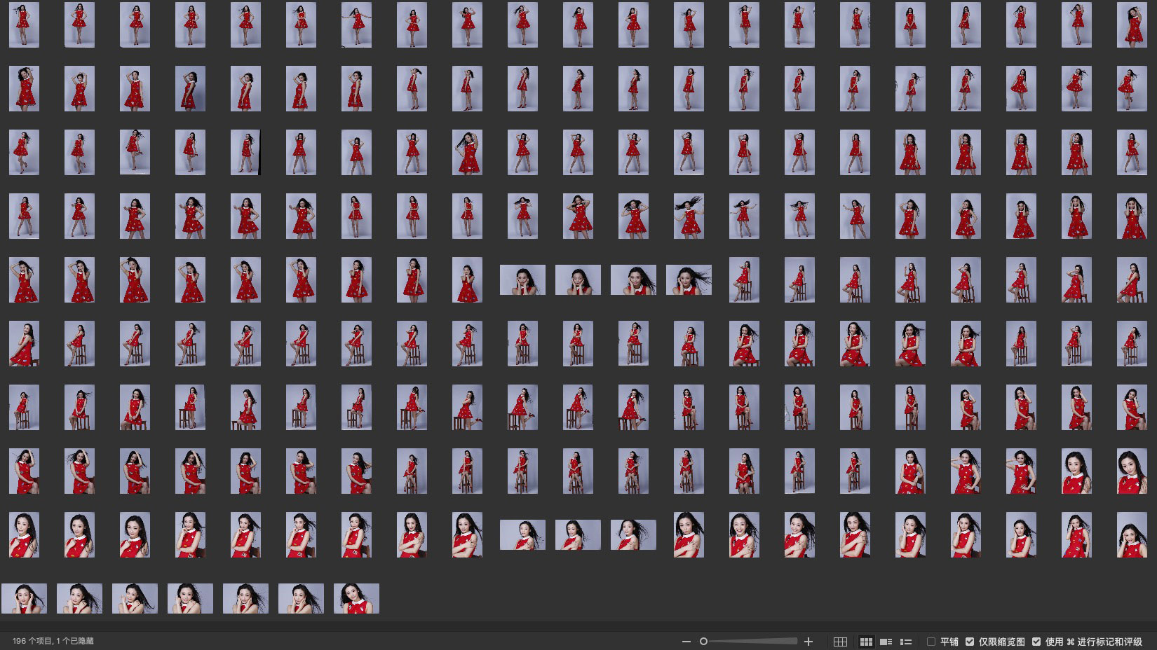Select first stool portrait after fifth-row landscapes

[744, 280]
